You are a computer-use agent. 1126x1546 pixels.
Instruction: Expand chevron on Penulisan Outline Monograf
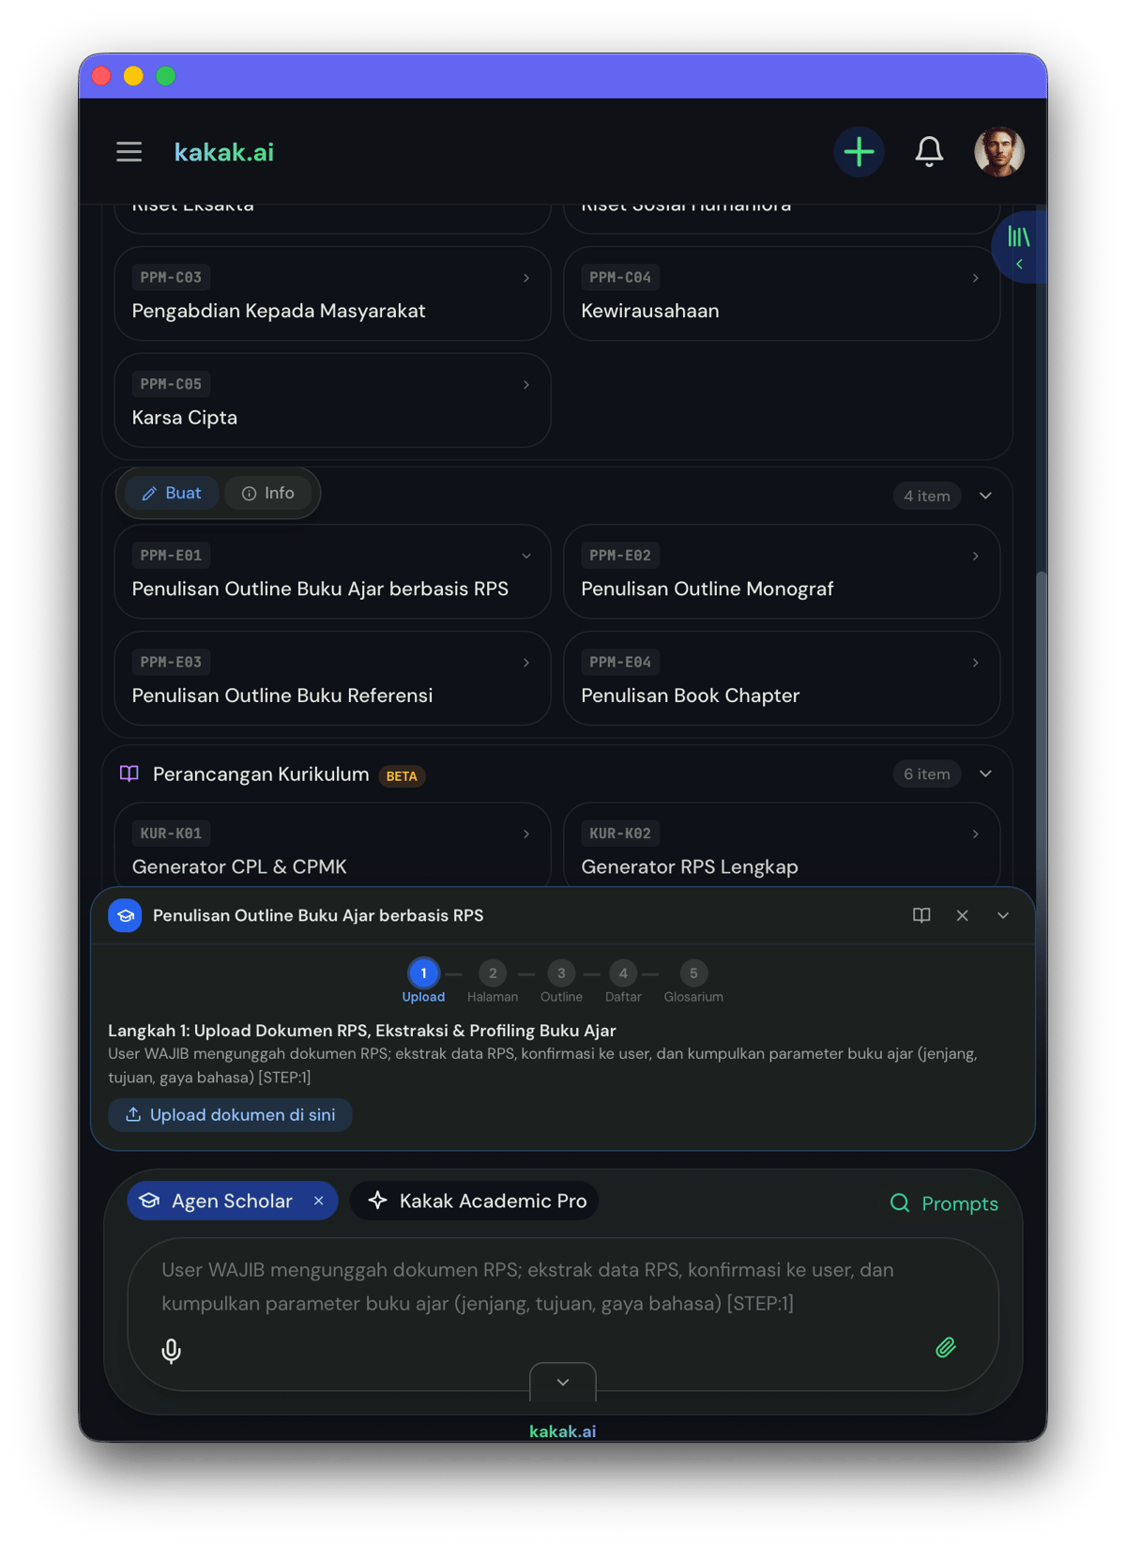pyautogui.click(x=976, y=556)
